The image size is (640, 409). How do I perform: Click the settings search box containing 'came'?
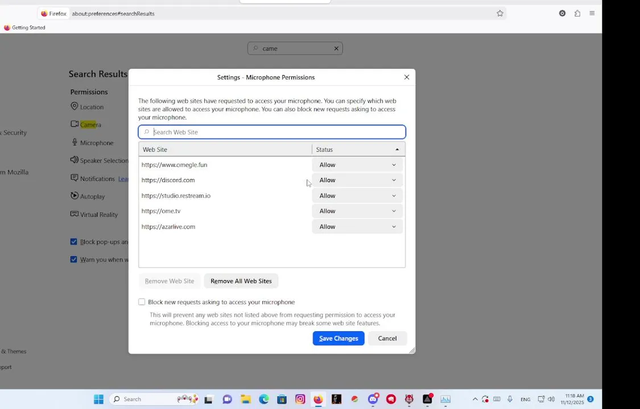[x=295, y=48]
